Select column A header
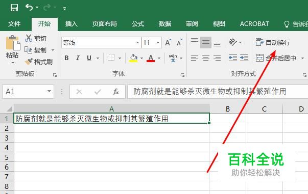Image resolution: width=308 pixels, height=194 pixels. coord(111,108)
